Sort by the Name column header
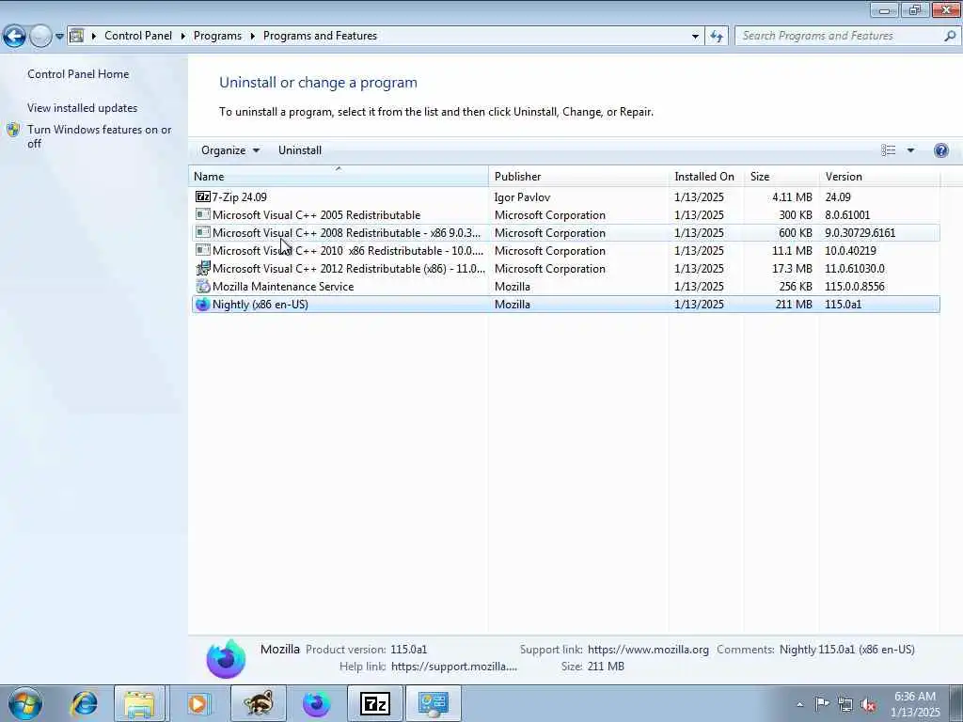963x722 pixels. (x=339, y=176)
